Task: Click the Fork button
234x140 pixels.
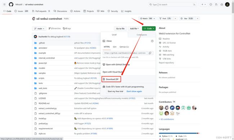Action: coord(165,18)
